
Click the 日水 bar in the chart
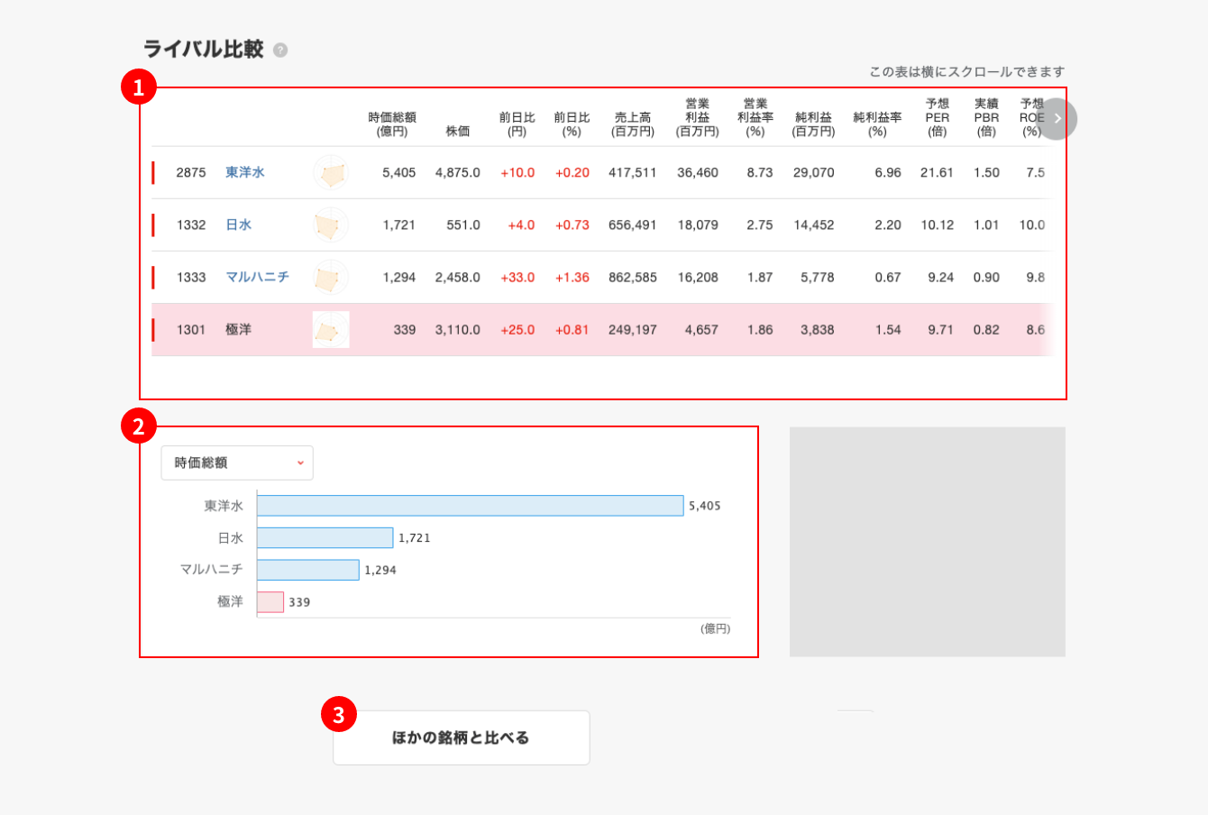point(325,537)
